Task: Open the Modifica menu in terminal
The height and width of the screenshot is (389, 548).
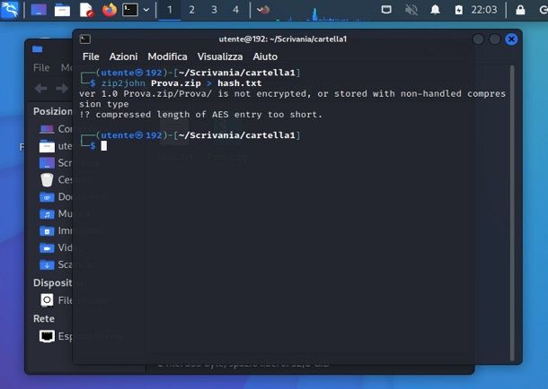Action: click(x=167, y=56)
